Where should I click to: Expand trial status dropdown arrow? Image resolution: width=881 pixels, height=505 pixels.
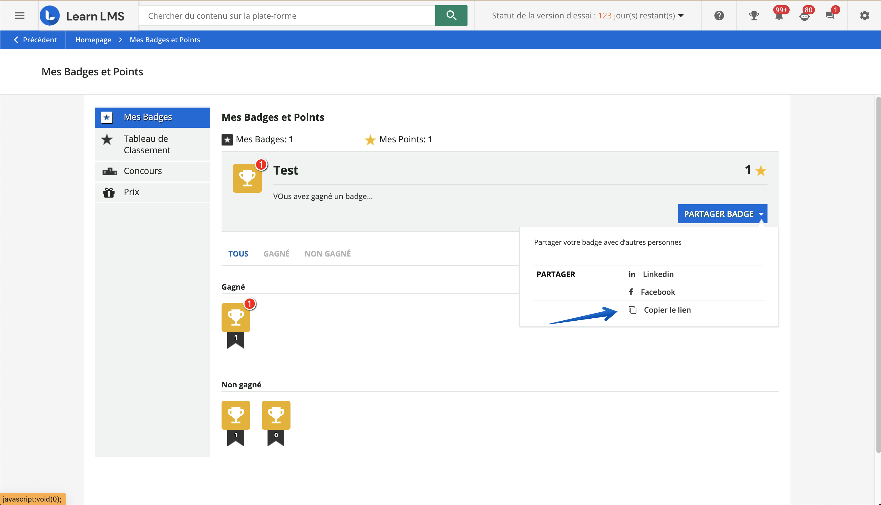pos(681,16)
